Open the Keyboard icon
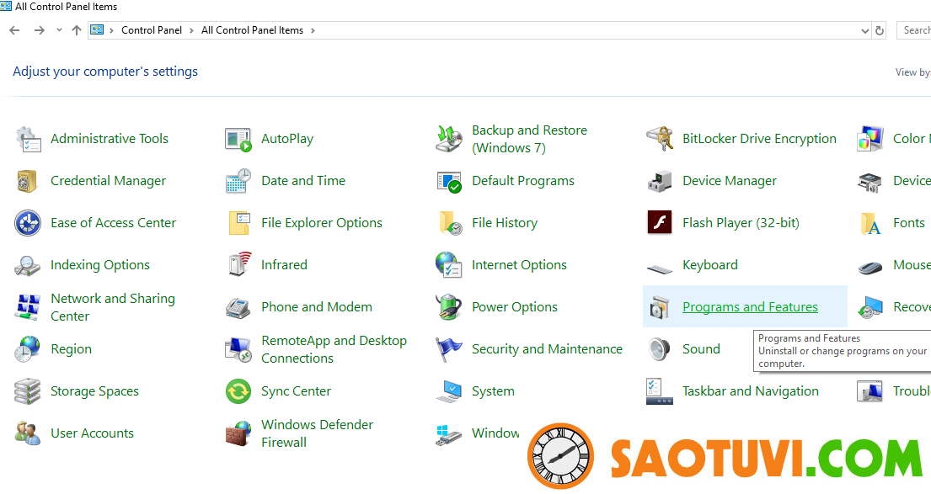 tap(660, 269)
